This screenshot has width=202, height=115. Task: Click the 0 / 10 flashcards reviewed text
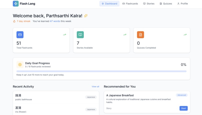(38, 67)
